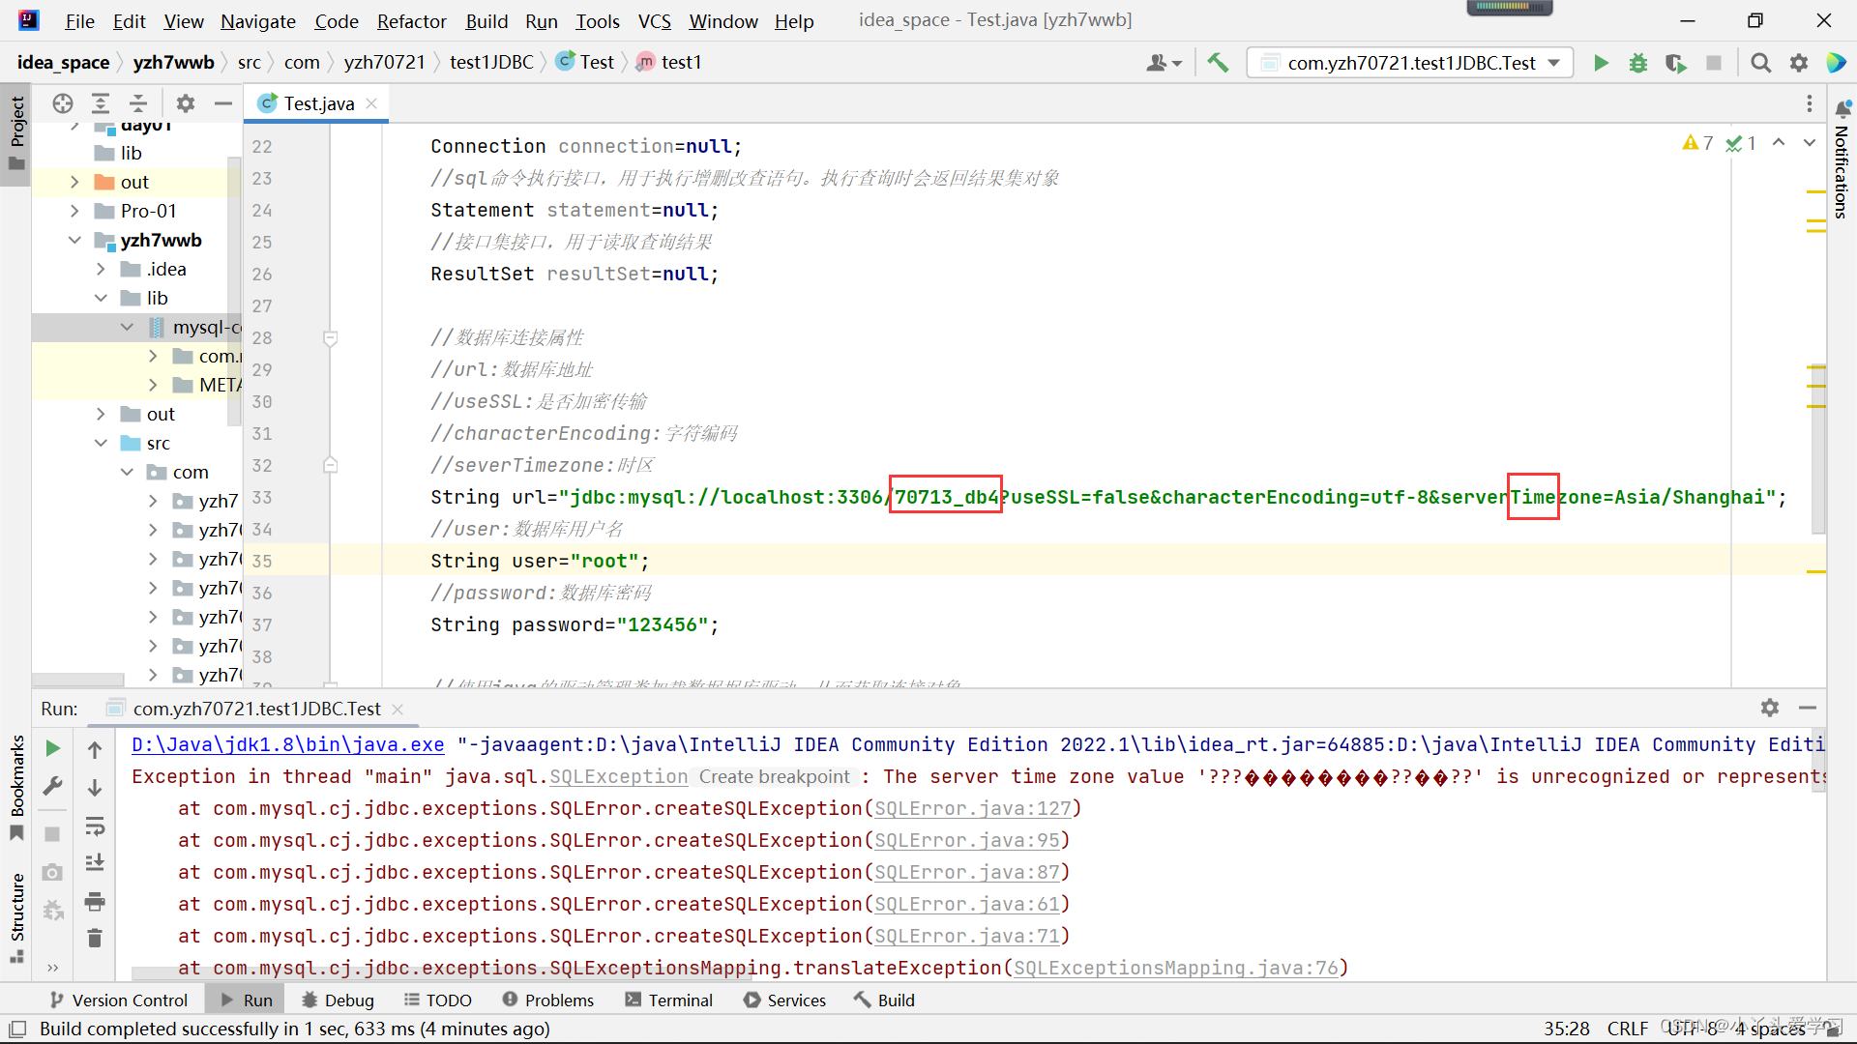Click the Stop process square icon in toolbar
Image resolution: width=1857 pixels, height=1044 pixels.
[1714, 63]
